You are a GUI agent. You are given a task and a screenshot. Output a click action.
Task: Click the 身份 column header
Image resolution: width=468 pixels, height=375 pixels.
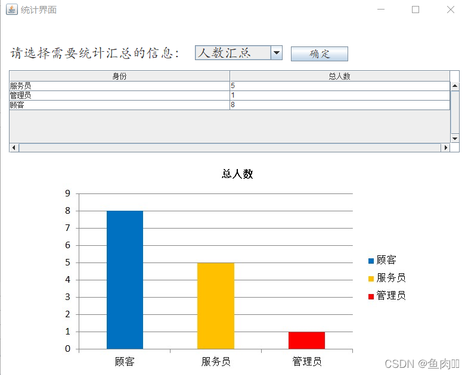(119, 76)
